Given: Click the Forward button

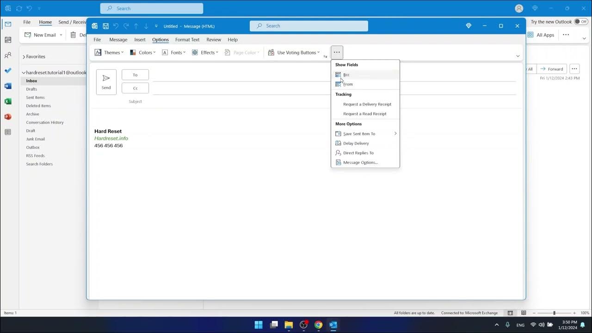Looking at the screenshot, I should (x=551, y=68).
